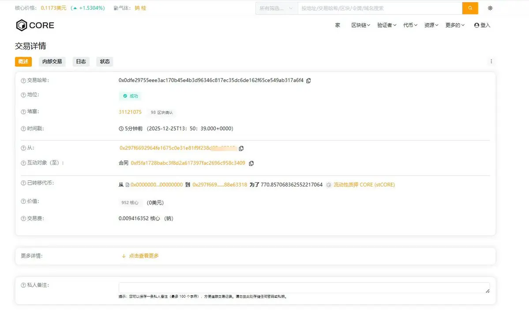Click help icon next to 价值

pyautogui.click(x=23, y=201)
